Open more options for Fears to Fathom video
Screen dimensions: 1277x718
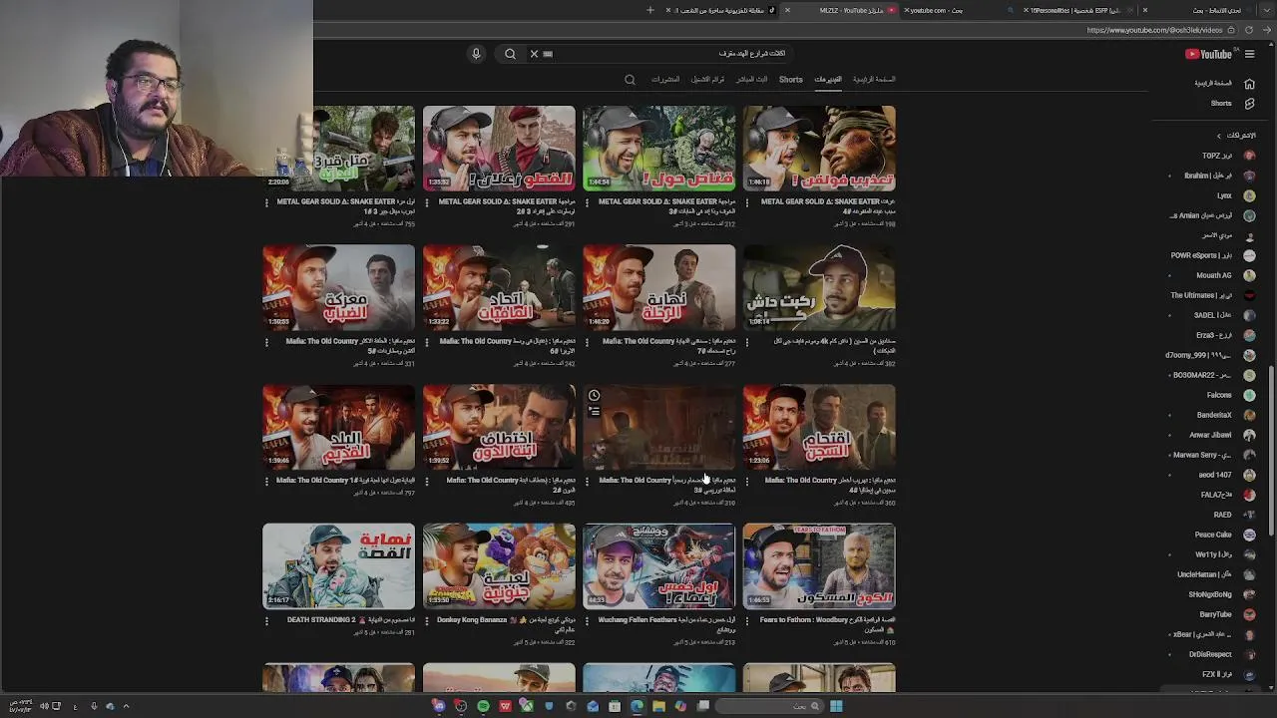(x=747, y=620)
